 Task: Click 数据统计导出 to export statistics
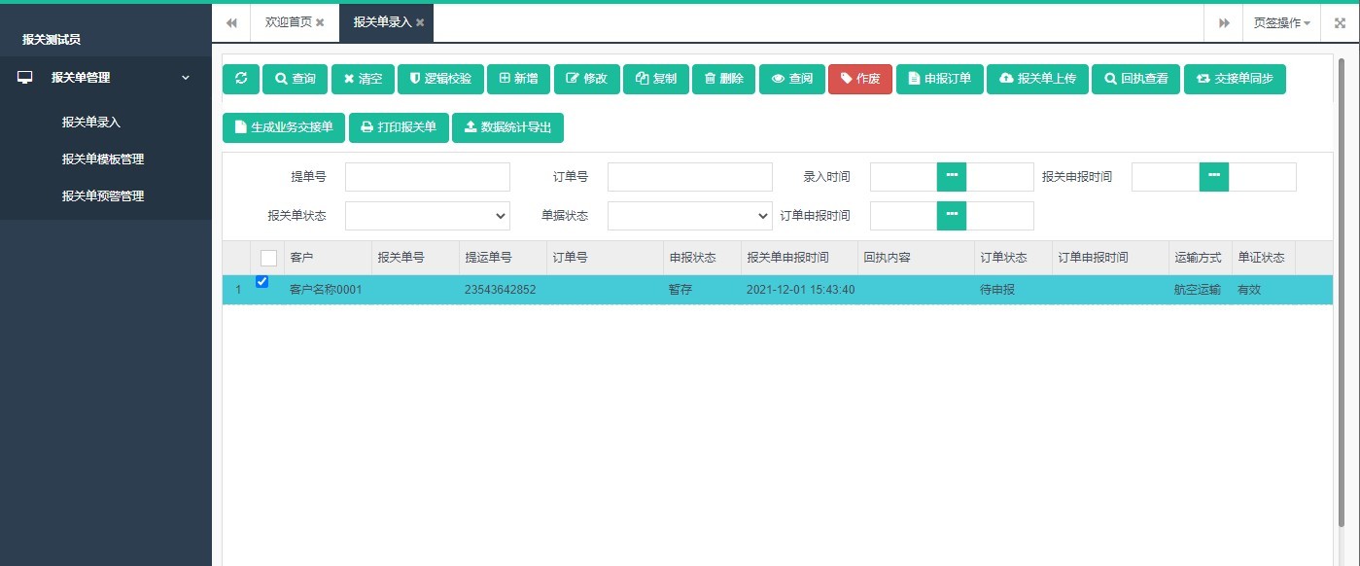coord(507,126)
